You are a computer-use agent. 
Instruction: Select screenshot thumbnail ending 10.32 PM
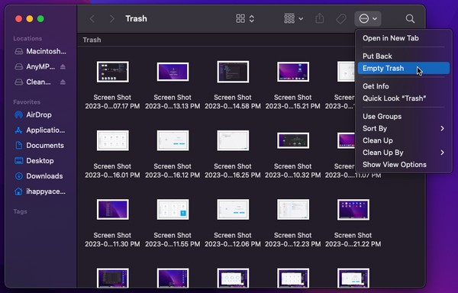pyautogui.click(x=293, y=140)
